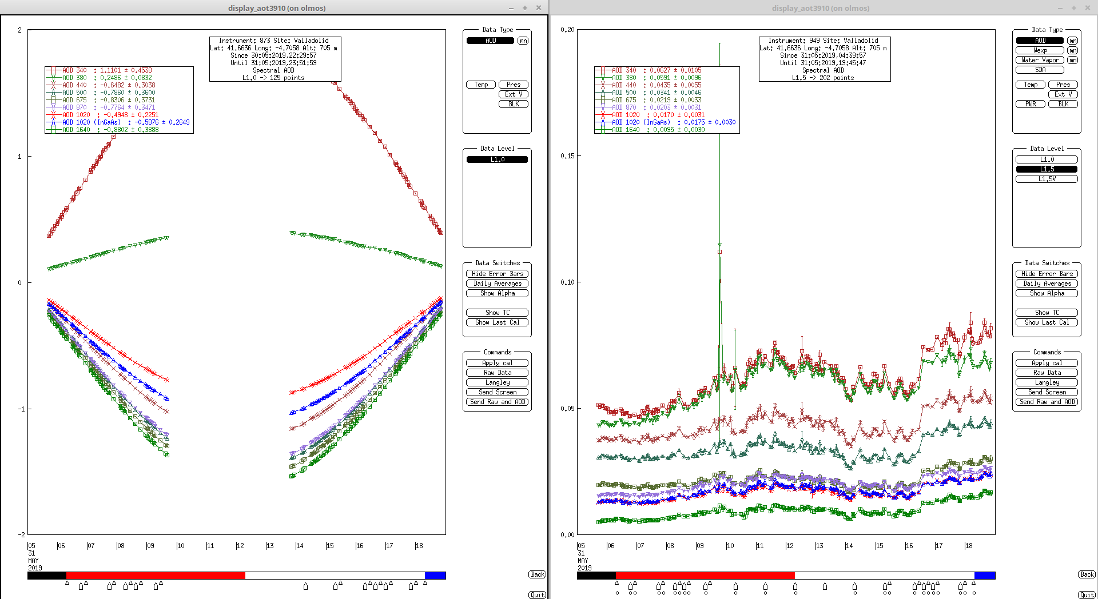Select AOD data type in left window
The image size is (1098, 599).
pyautogui.click(x=491, y=41)
